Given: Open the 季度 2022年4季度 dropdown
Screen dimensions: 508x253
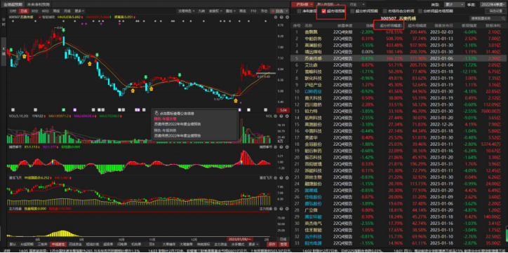Looking at the screenshot, I should click(x=493, y=4).
